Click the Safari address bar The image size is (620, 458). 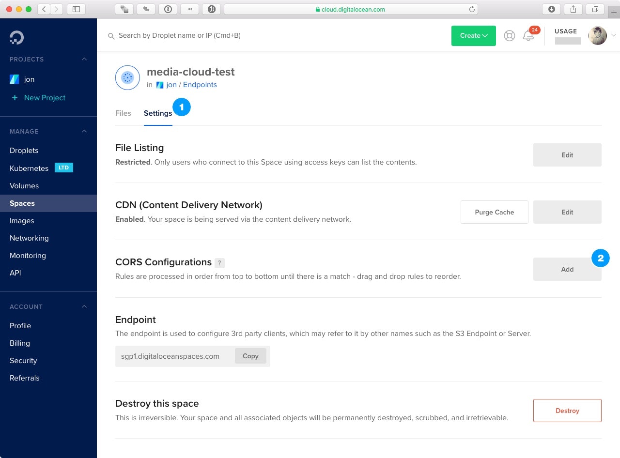[351, 9]
